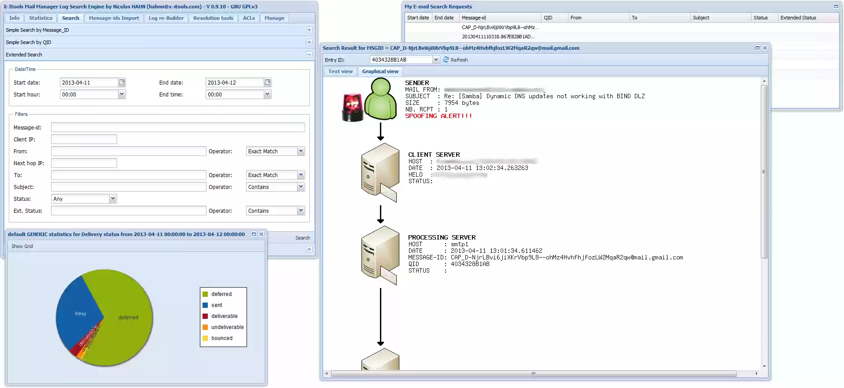Click the spoofing alert siren icon
This screenshot has height=388, width=844.
pyautogui.click(x=353, y=107)
